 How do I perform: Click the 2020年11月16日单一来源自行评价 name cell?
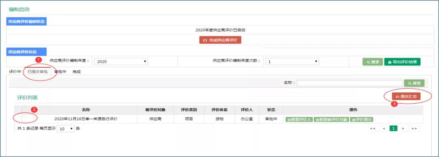pos(86,119)
